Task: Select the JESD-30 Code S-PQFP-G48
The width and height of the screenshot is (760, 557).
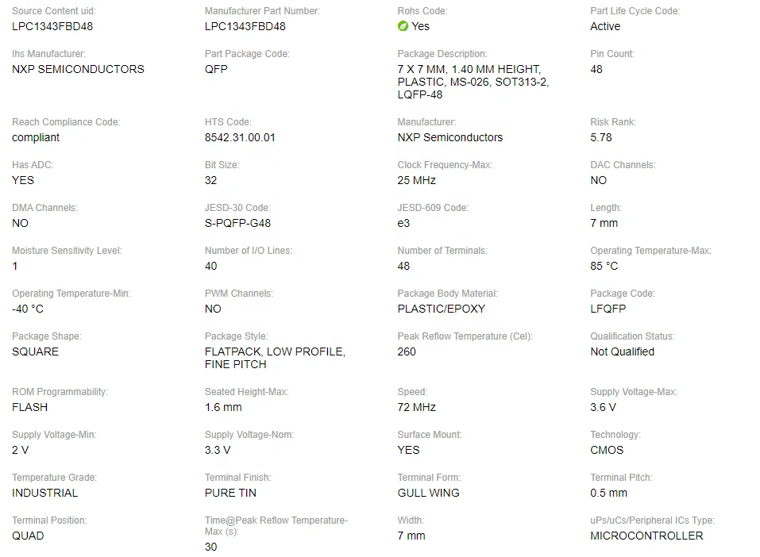Action: pyautogui.click(x=237, y=223)
